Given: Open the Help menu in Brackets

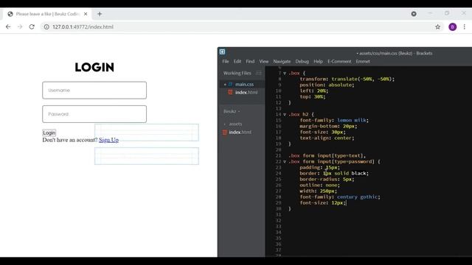Looking at the screenshot, I should (x=318, y=61).
